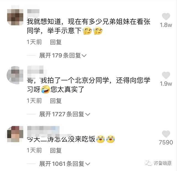Image resolution: width=177 pixels, height=171 pixels.
Task: Open the third commenter's avatar
Action: tap(15, 134)
